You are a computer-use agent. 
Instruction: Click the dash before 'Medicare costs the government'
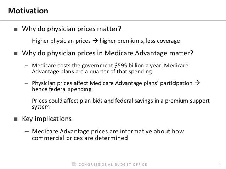(27, 66)
